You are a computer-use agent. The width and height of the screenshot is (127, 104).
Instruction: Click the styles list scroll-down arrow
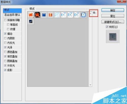90,85
